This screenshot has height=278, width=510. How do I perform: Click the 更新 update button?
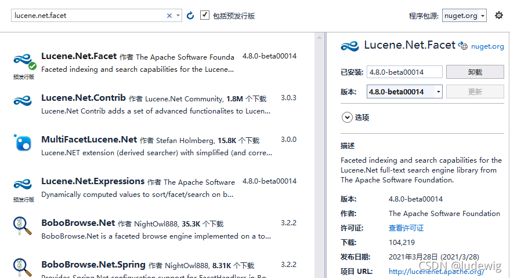tap(475, 92)
